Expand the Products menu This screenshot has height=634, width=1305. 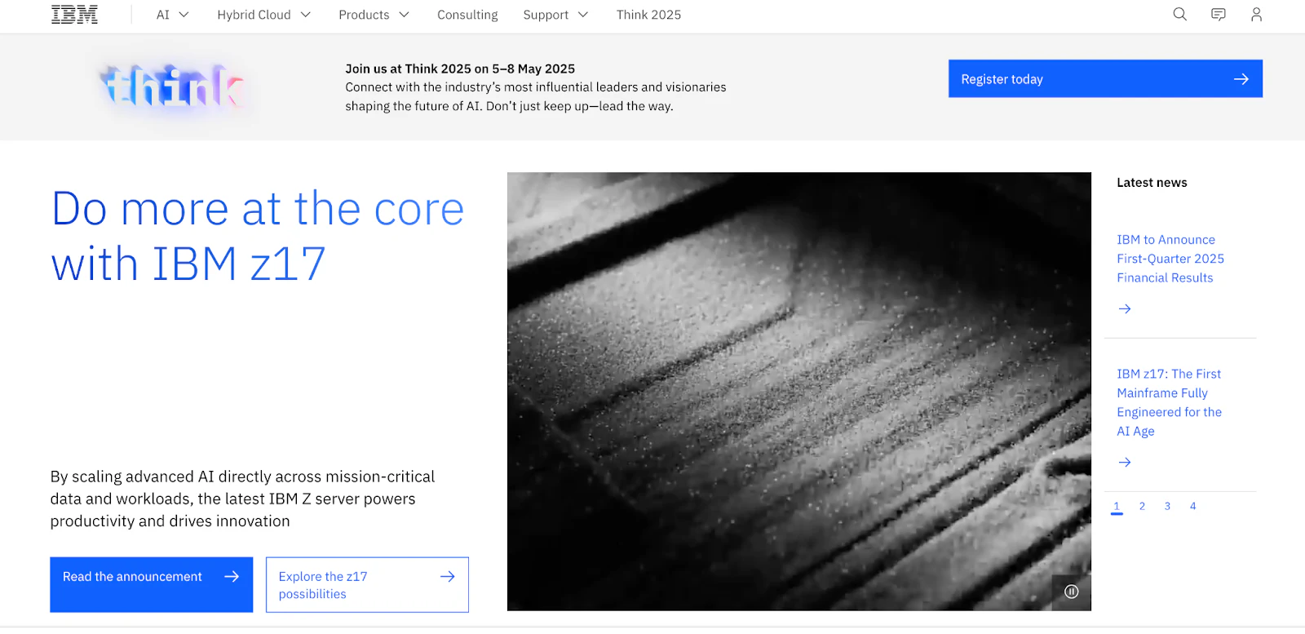[x=374, y=15]
